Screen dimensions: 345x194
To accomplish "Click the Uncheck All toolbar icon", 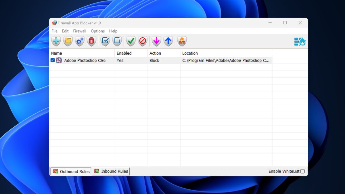I will tap(117, 41).
